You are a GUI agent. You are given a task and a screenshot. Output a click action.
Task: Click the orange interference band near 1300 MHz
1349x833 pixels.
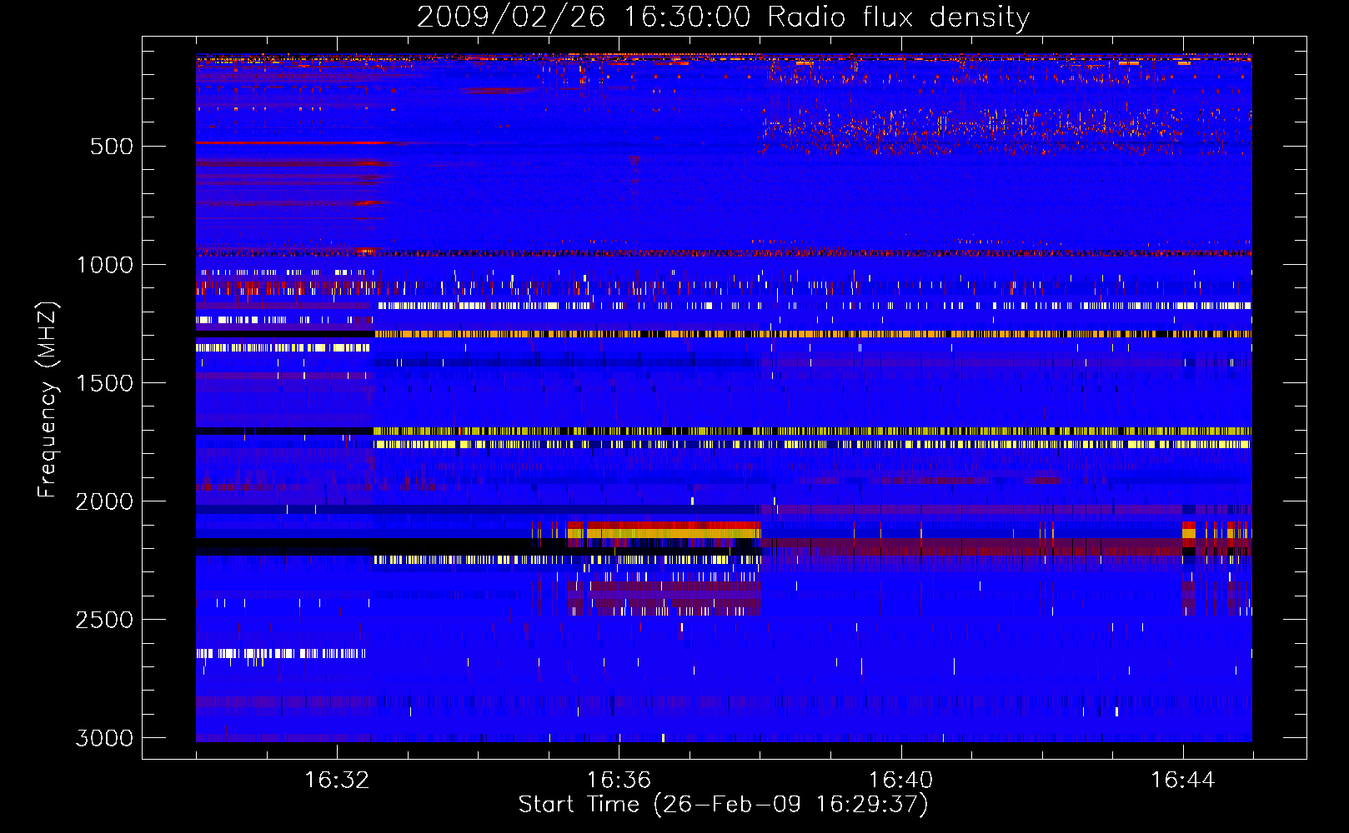click(813, 334)
